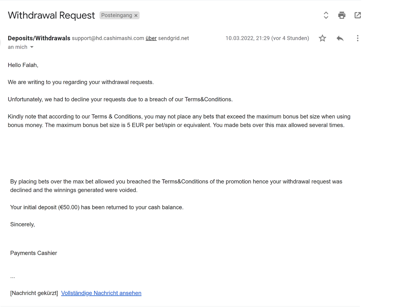The image size is (405, 307).
Task: Click the 'Withdrawal Request' subject heading
Action: tap(51, 15)
